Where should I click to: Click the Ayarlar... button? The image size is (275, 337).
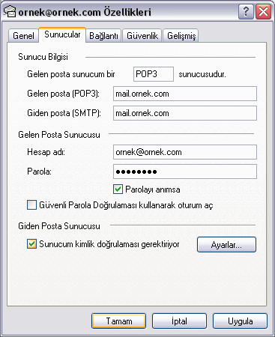226,245
